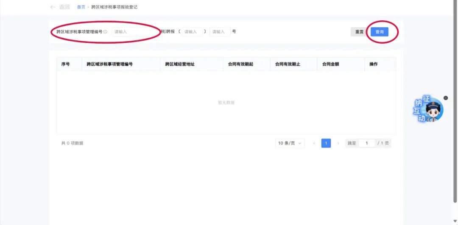Image resolution: width=458 pixels, height=225 pixels.
Task: Click the previous page arrow
Action: coord(314,143)
